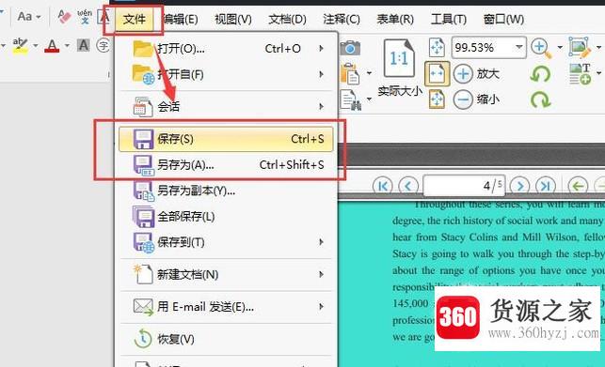Click the enclosed character 字 icon

tap(103, 45)
